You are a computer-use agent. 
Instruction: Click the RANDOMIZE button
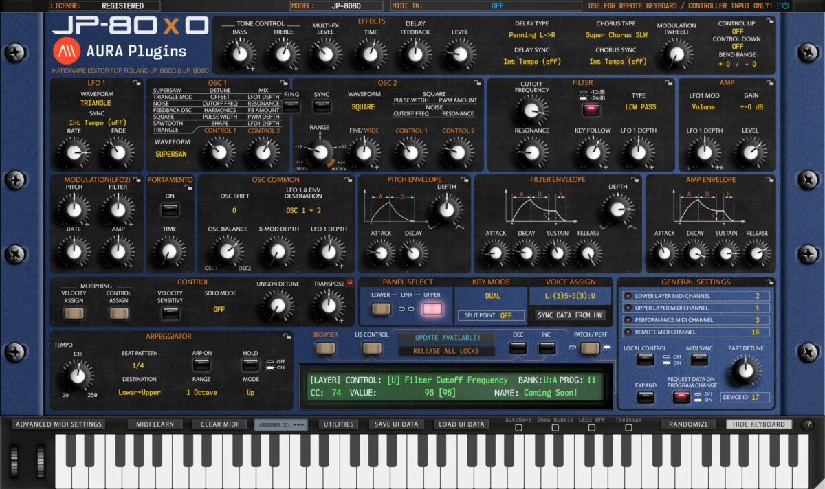coord(689,424)
